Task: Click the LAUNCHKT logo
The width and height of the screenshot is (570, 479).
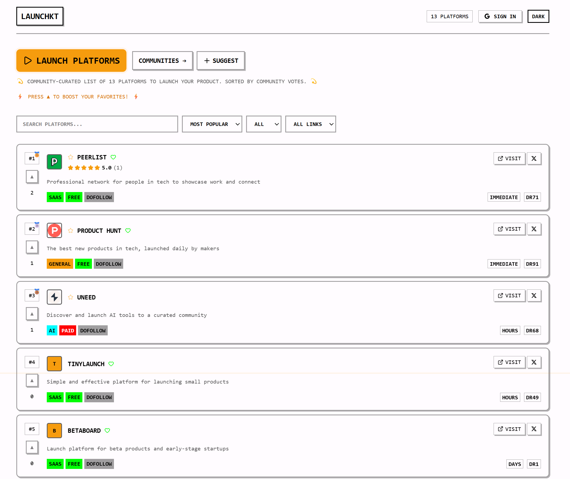Action: [x=40, y=16]
